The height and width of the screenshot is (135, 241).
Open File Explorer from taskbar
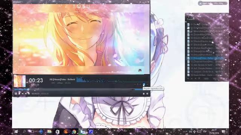click(49, 132)
